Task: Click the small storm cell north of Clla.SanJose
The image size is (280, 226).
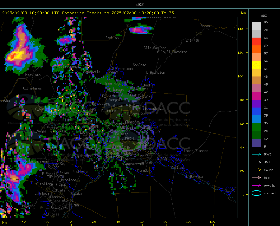Action: 141,30
